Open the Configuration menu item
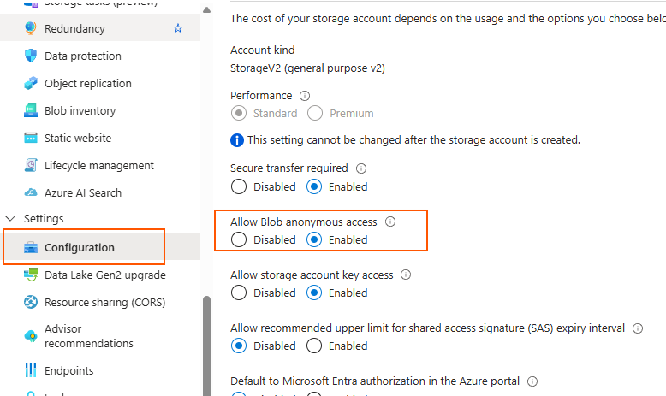Screen dimensions: 666x396 pyautogui.click(x=80, y=247)
